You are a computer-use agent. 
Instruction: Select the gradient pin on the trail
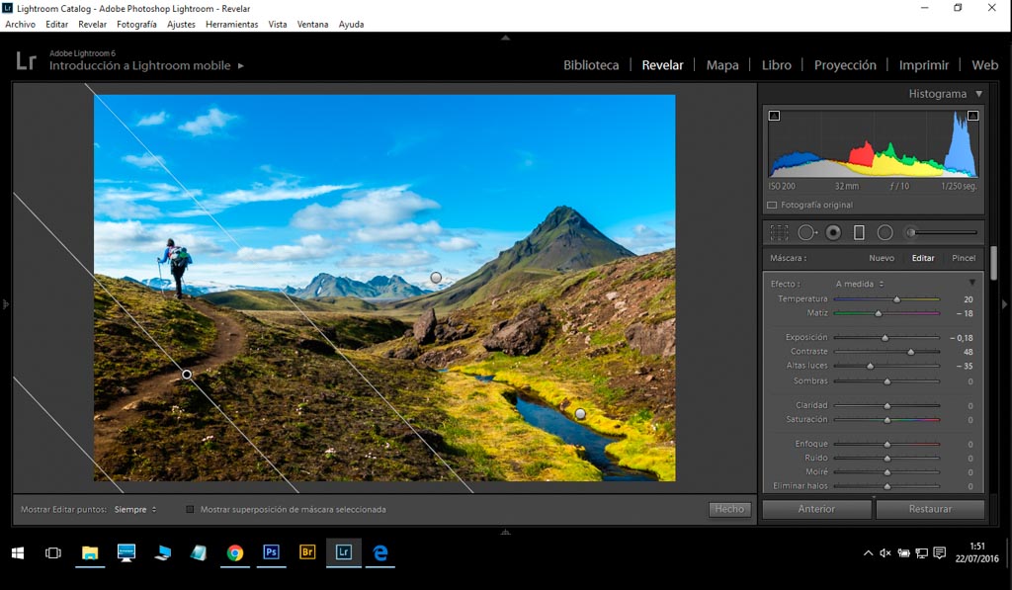[187, 375]
